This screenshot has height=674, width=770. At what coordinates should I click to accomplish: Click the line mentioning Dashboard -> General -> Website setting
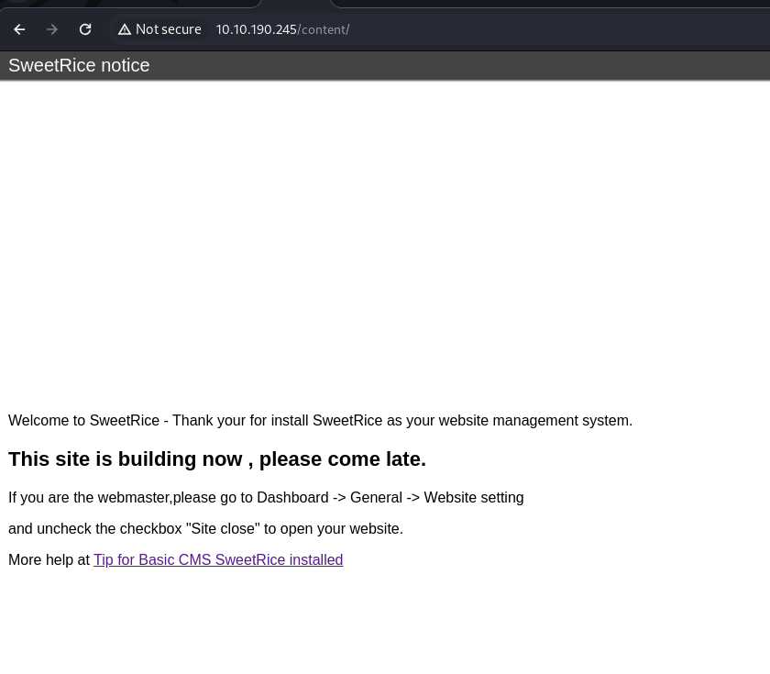pyautogui.click(x=266, y=497)
